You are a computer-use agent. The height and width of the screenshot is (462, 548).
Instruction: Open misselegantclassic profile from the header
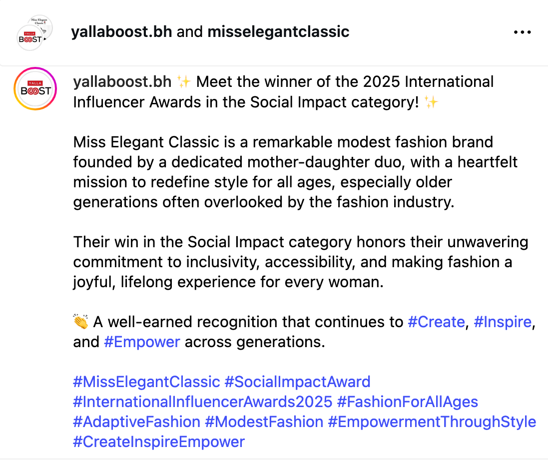click(278, 32)
